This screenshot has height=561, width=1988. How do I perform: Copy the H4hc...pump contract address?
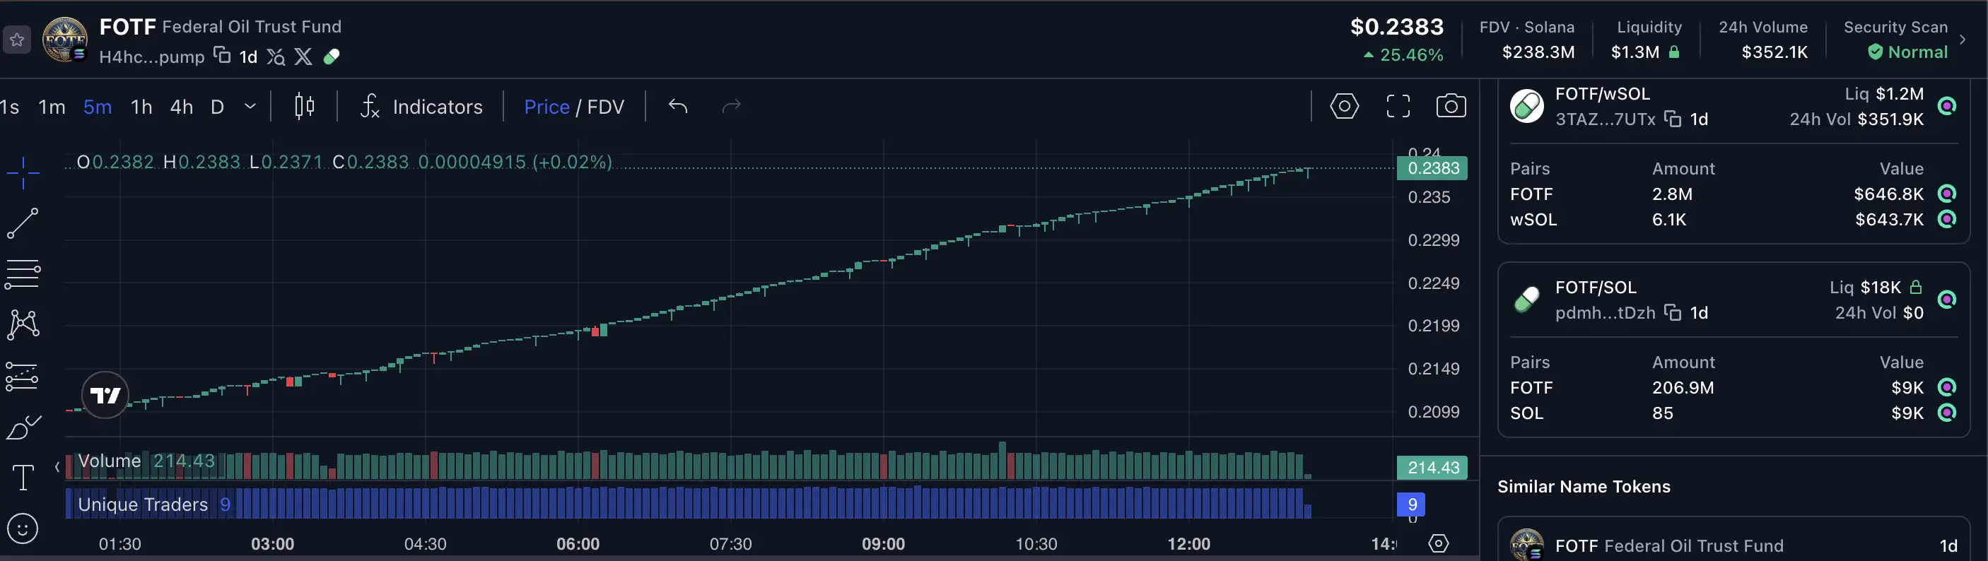pyautogui.click(x=222, y=56)
